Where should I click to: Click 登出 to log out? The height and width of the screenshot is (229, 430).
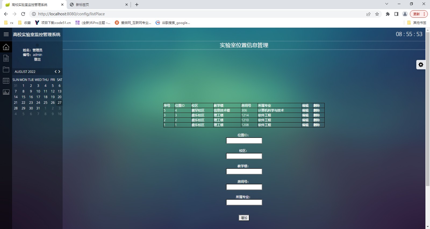[x=37, y=59]
